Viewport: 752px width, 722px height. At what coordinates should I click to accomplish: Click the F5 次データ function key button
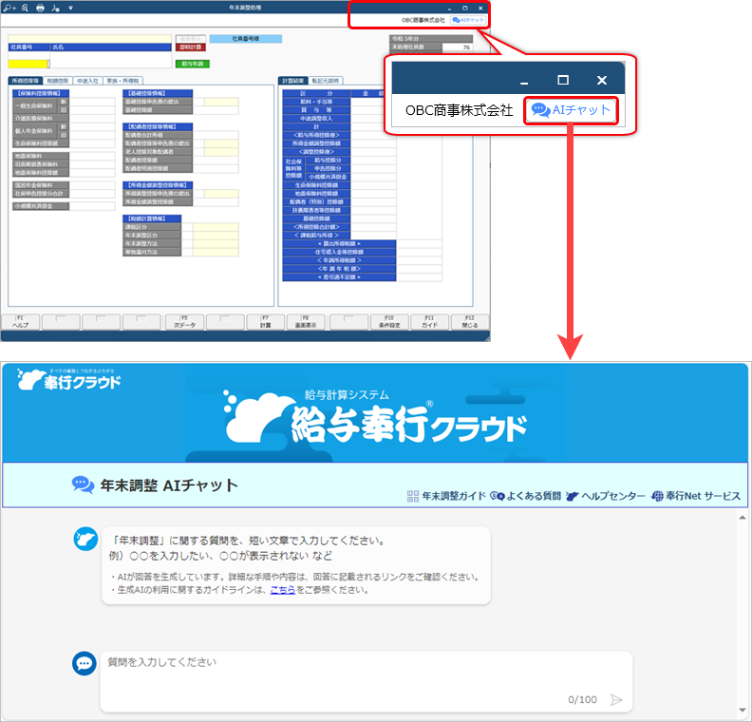(x=184, y=322)
